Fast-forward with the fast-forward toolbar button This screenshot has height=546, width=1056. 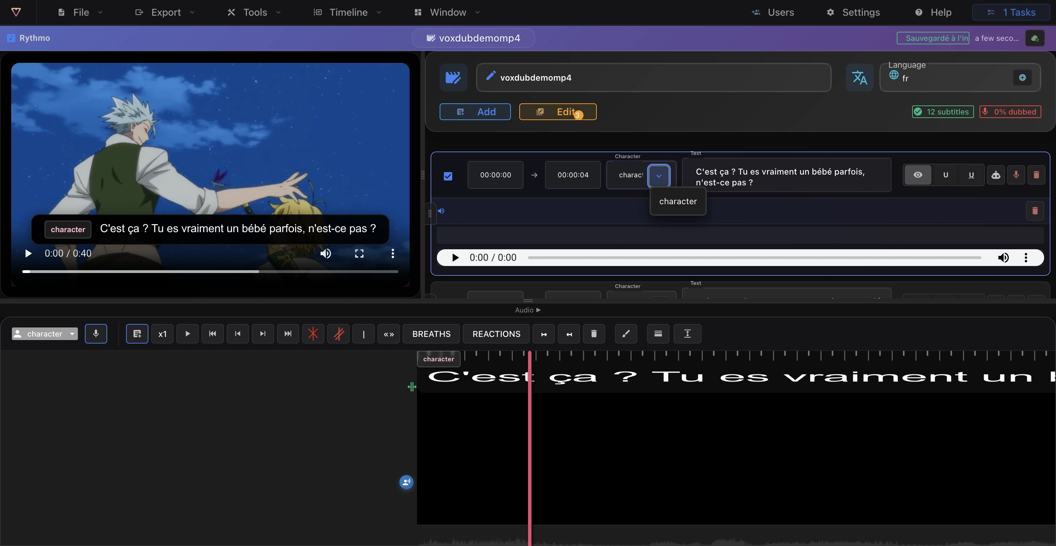pos(288,334)
